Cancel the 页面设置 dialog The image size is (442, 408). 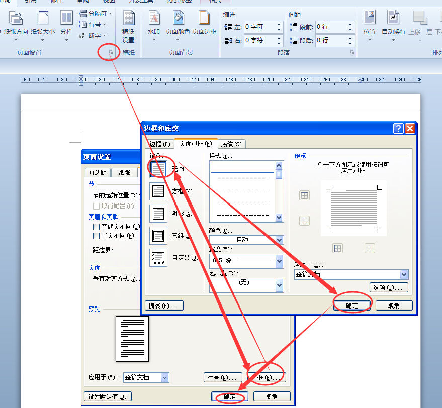[272, 397]
